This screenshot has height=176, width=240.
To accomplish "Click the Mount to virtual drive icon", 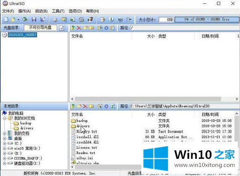I will [82, 20].
